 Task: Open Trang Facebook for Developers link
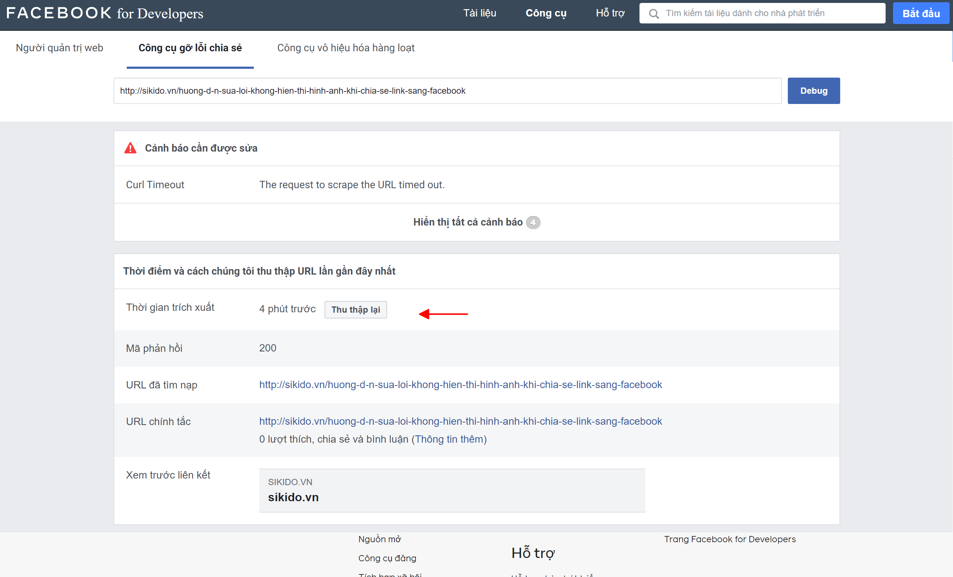click(730, 539)
